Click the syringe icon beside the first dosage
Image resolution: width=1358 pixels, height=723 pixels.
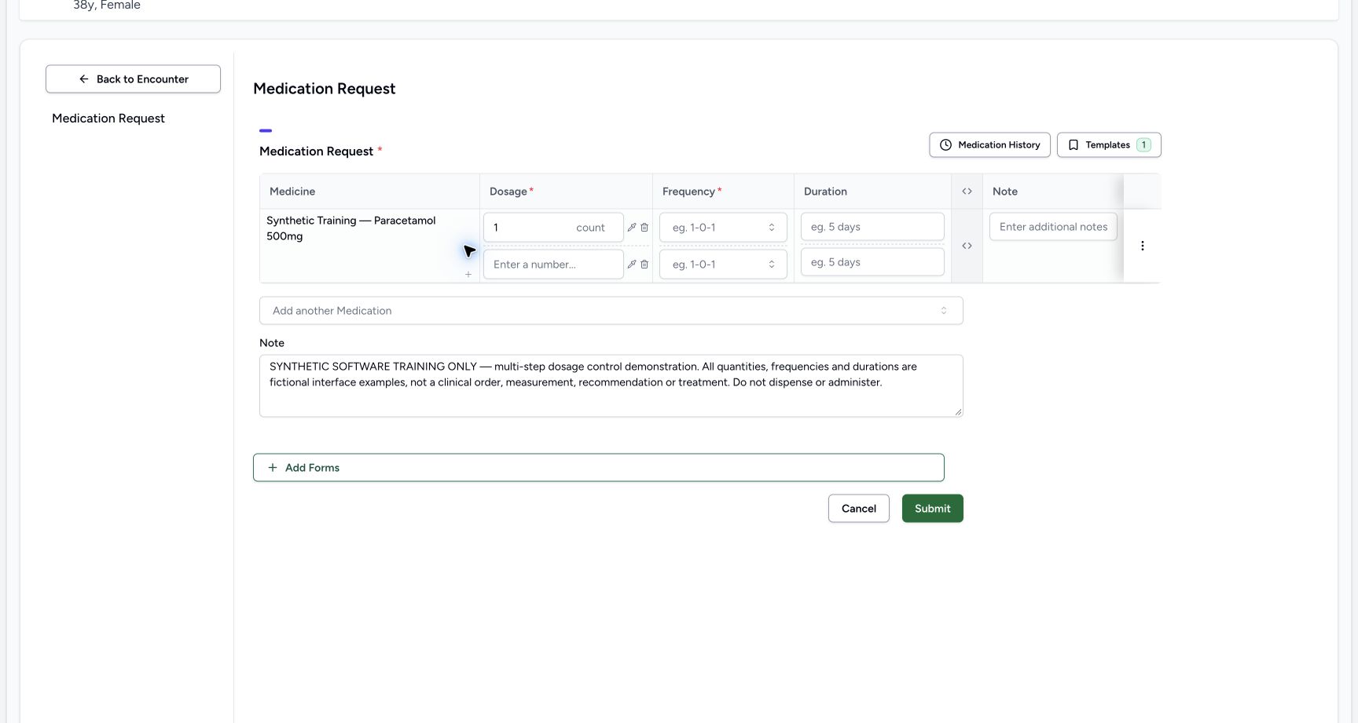[x=631, y=228]
